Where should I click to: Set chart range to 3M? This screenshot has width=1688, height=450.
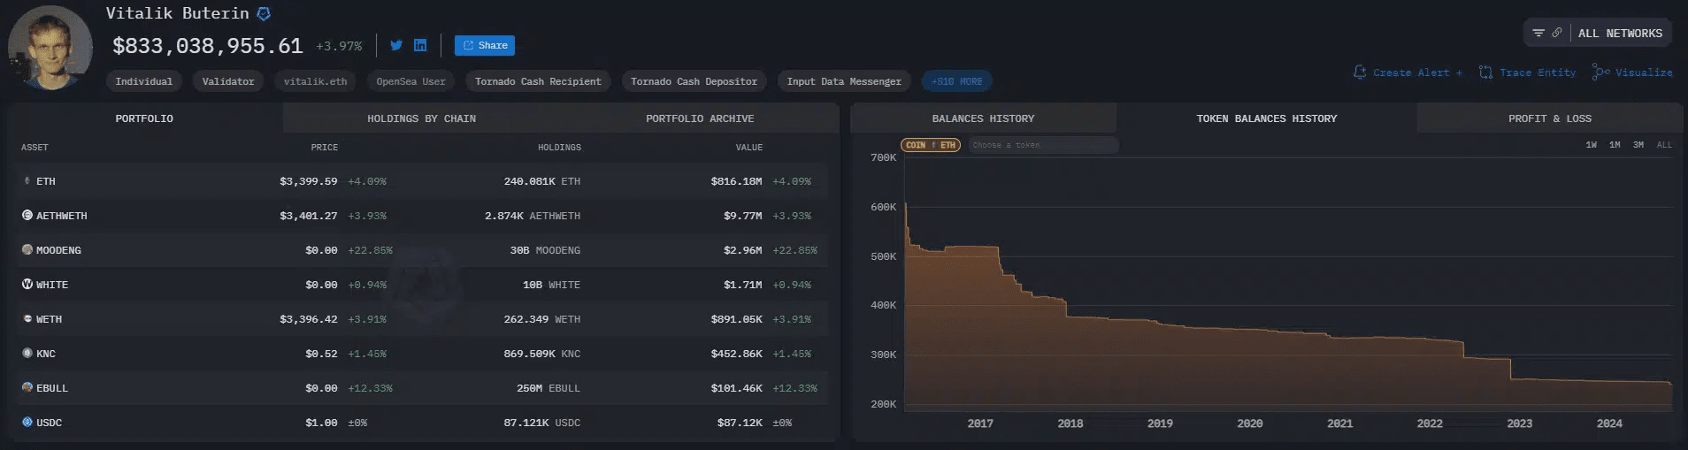click(x=1638, y=145)
